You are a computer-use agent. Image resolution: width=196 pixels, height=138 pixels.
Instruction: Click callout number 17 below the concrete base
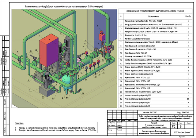pos(43,97)
